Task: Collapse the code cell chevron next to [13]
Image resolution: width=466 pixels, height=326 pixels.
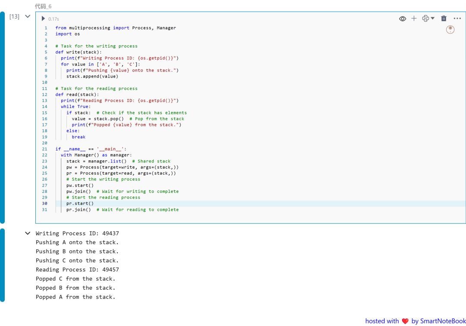Action: point(28,16)
